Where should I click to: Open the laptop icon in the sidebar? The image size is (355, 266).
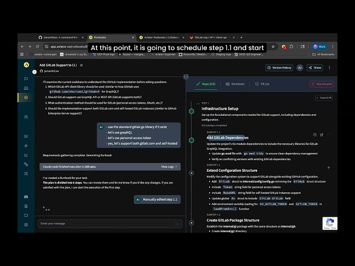click(x=26, y=88)
